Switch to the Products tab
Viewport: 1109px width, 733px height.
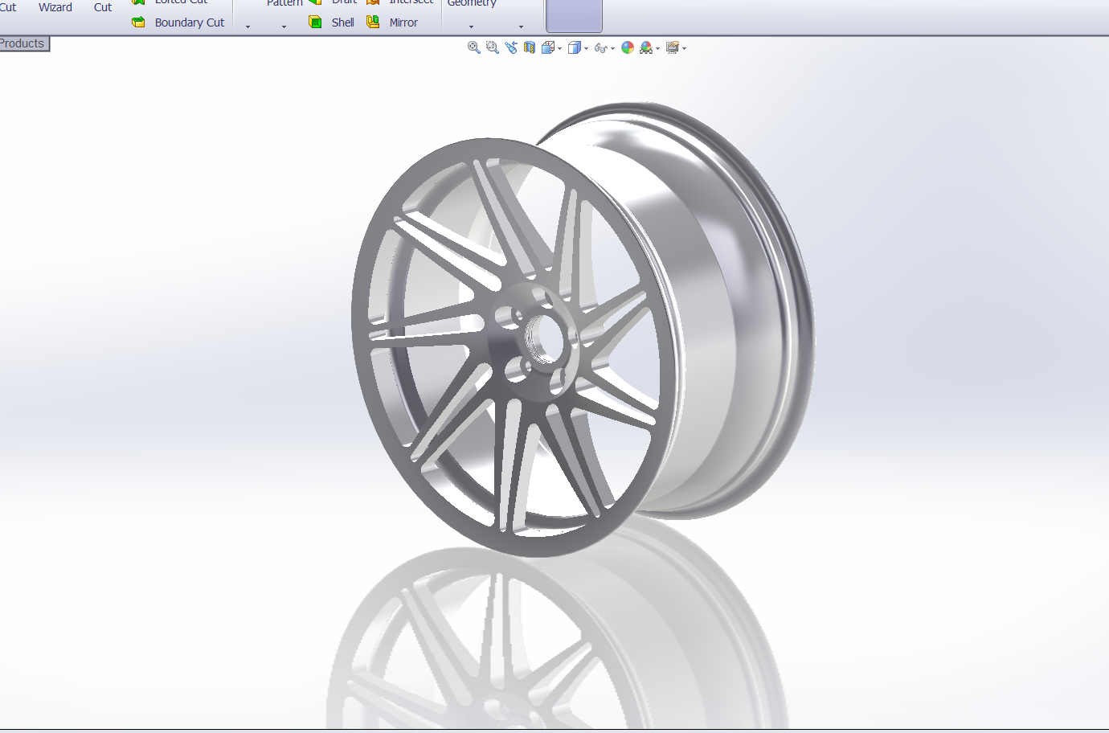(24, 43)
